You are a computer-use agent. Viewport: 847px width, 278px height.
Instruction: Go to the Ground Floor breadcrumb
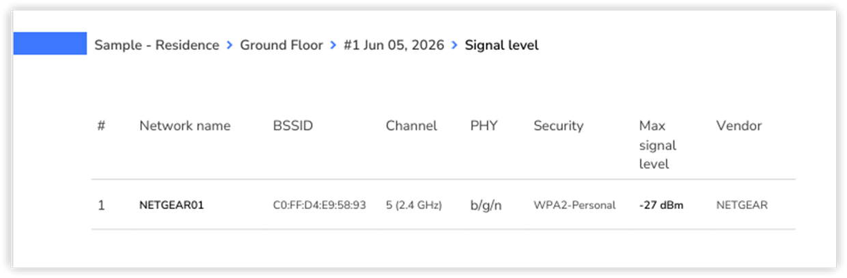click(x=281, y=45)
